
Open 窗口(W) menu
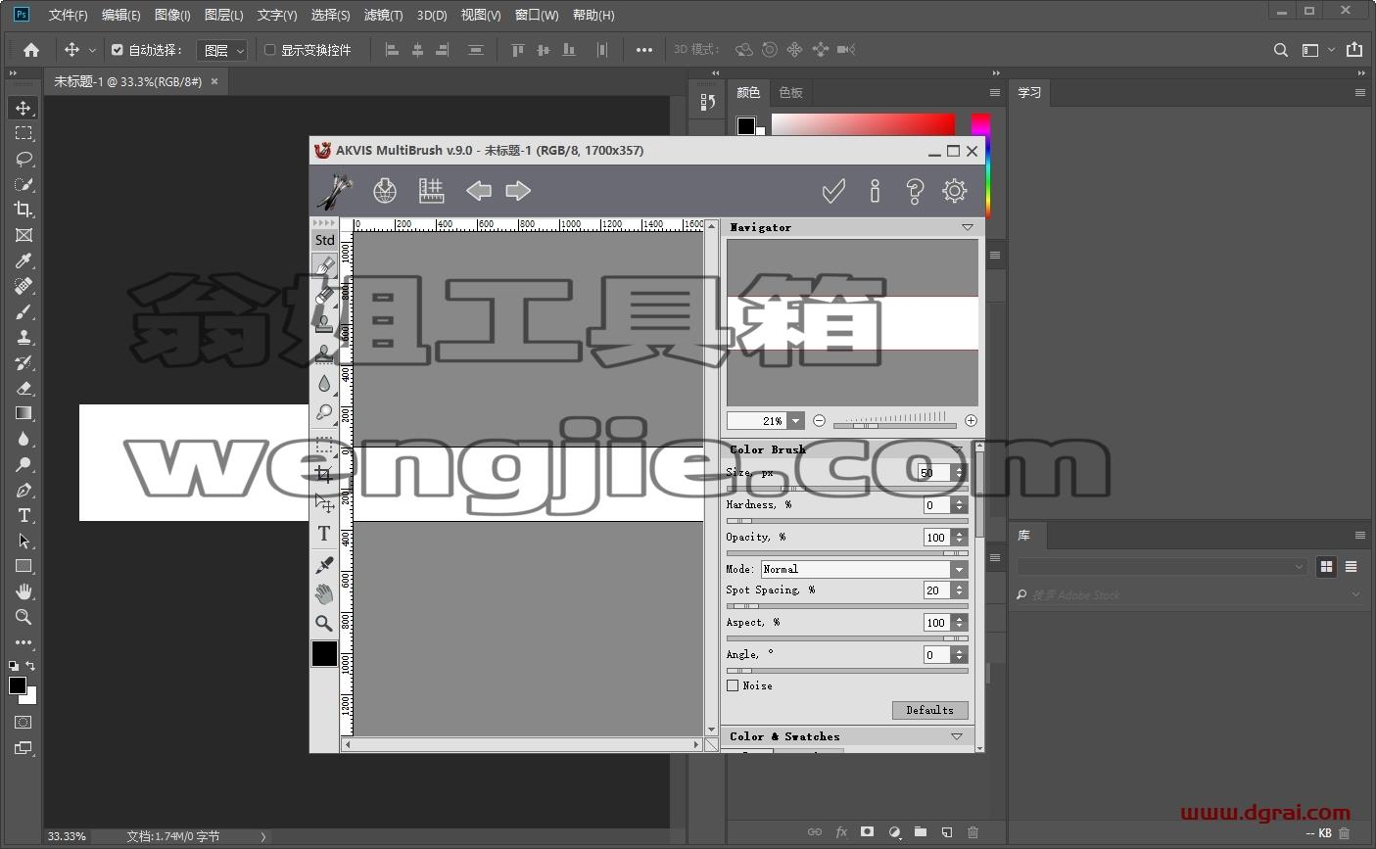[537, 15]
